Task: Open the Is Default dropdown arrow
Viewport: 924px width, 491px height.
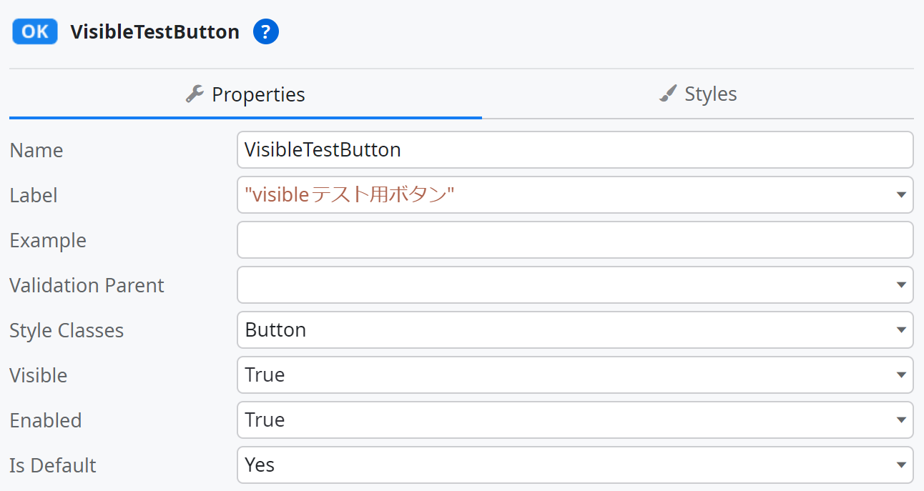Action: [900, 465]
